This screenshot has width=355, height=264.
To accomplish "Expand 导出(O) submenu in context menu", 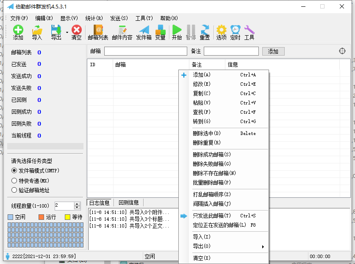I will [224, 246].
